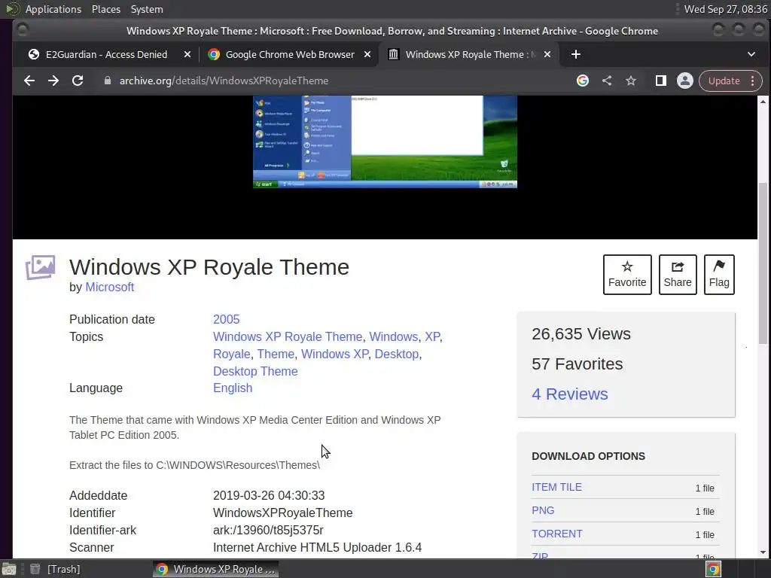Flag this archive item
Screen dimensions: 771x578
pyautogui.click(x=719, y=274)
